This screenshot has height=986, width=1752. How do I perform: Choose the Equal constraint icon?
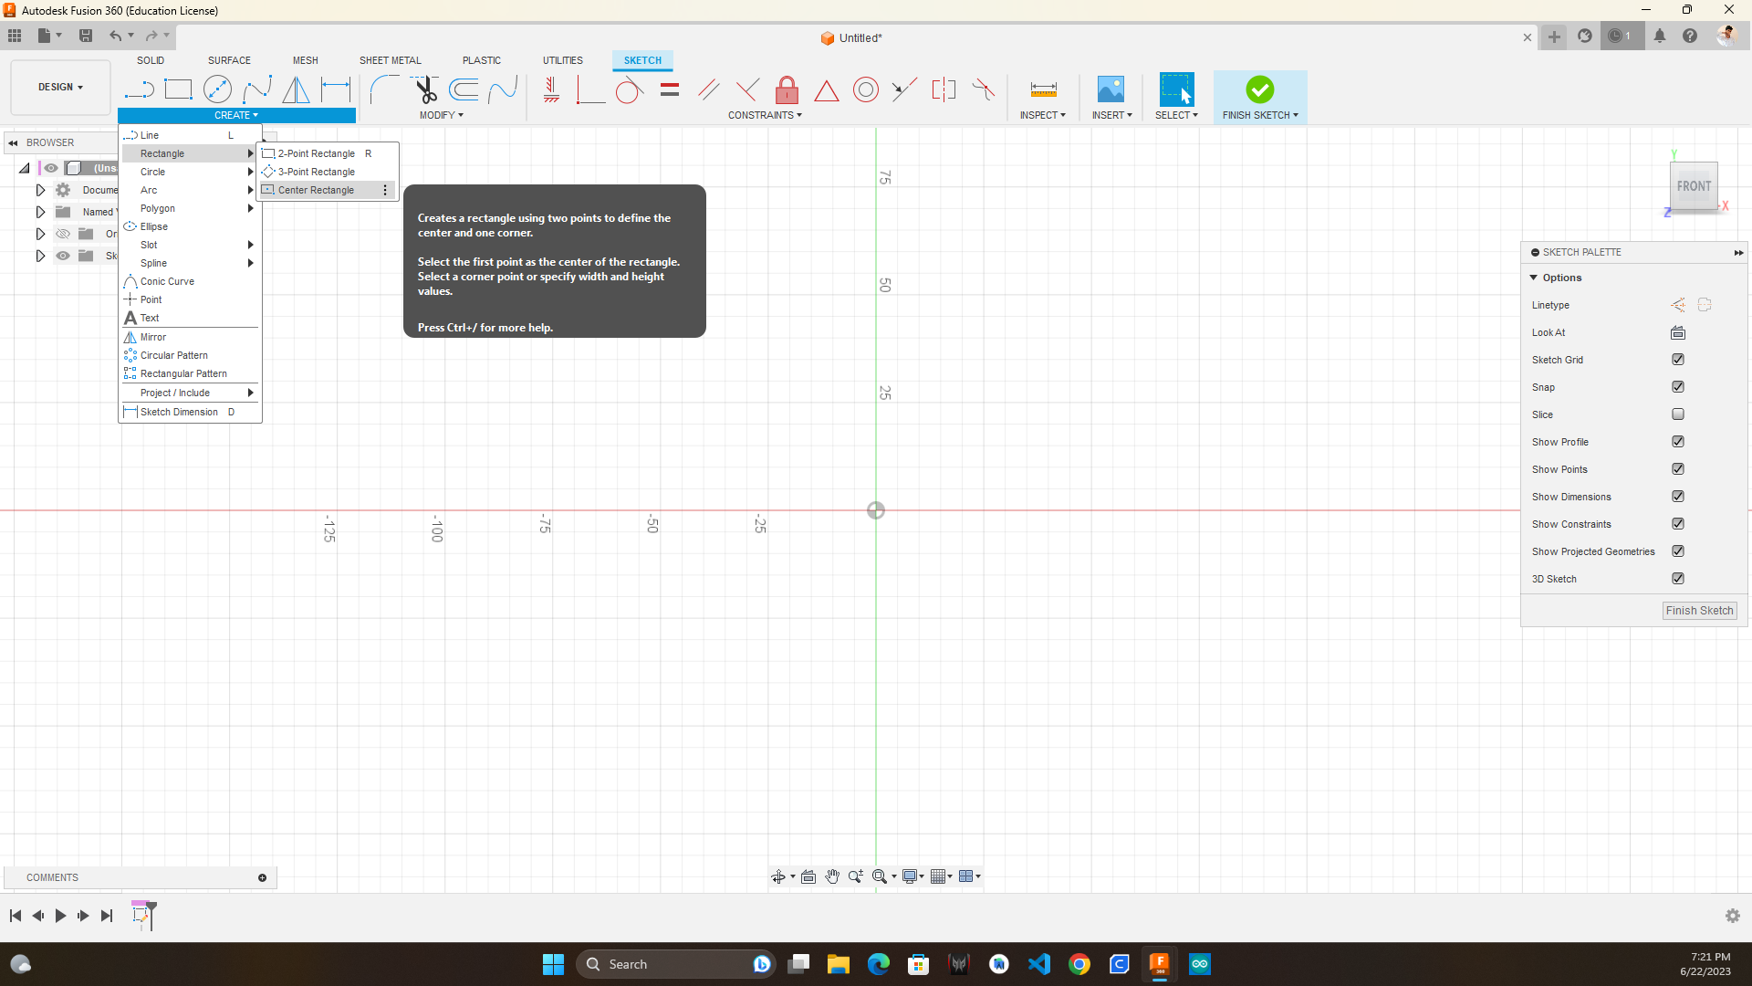[x=670, y=89]
